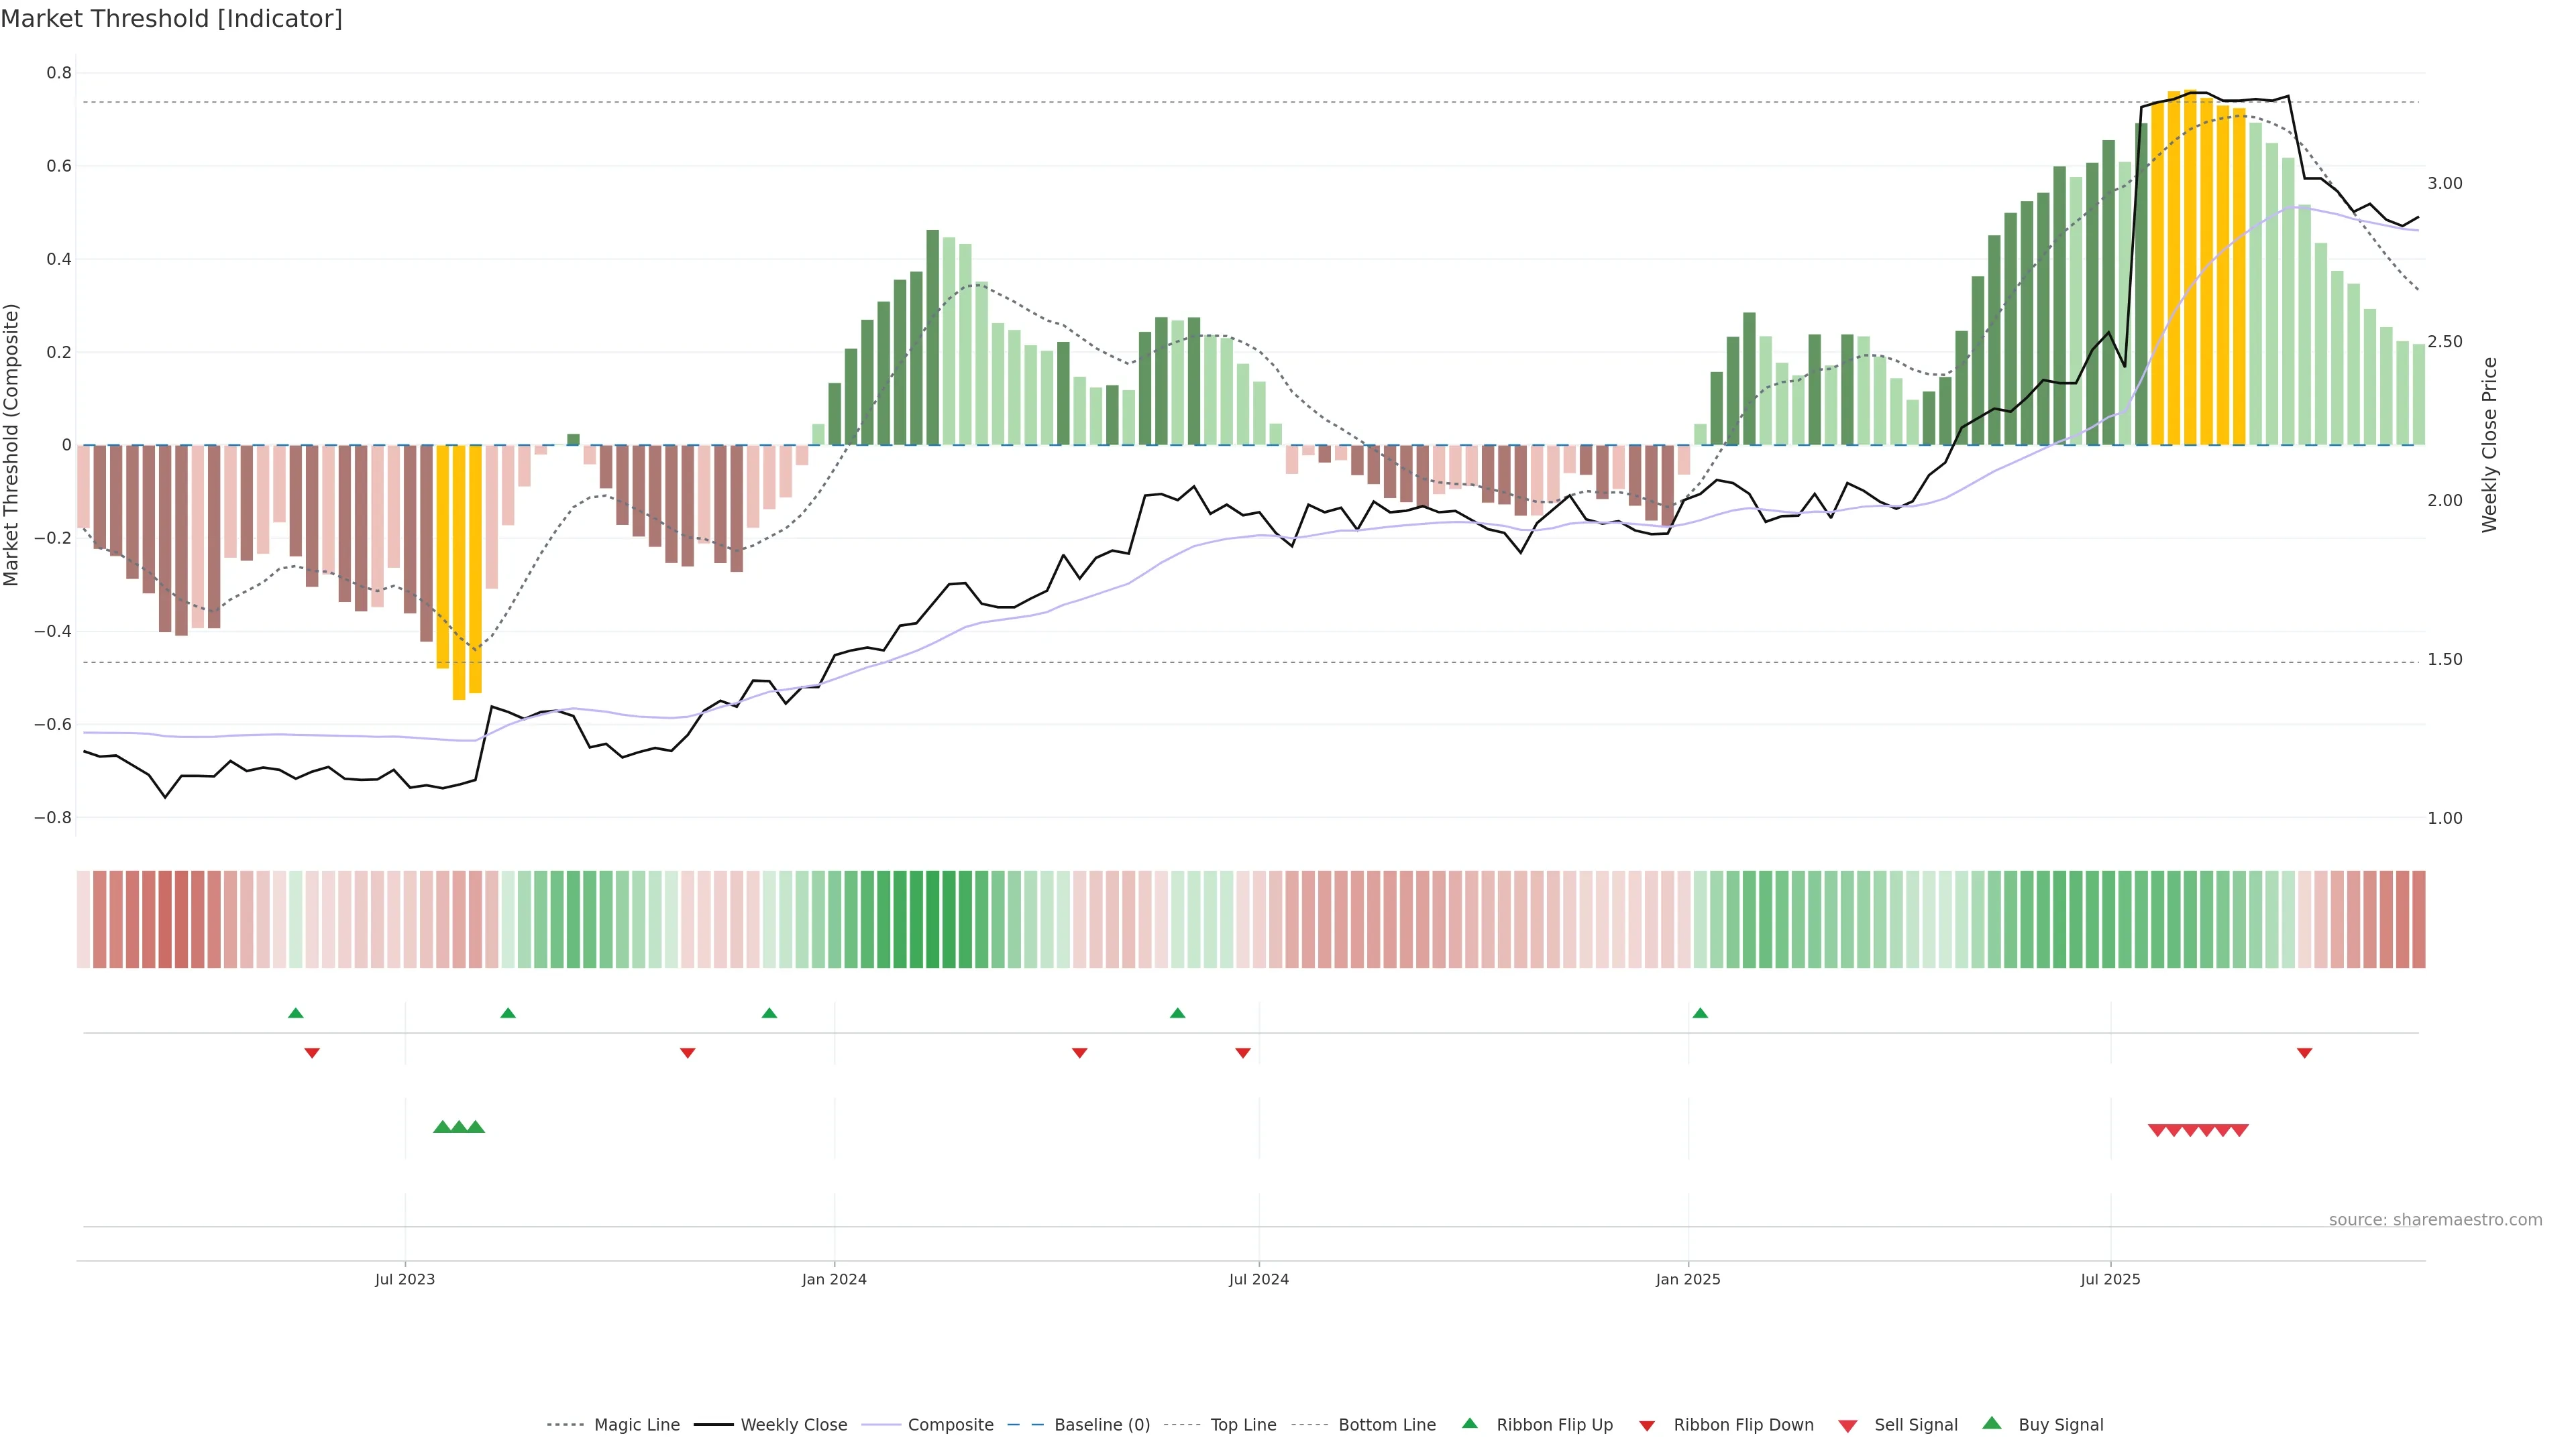This screenshot has height=1448, width=2576.
Task: Click the Jan 2024 x-axis label
Action: click(834, 1279)
